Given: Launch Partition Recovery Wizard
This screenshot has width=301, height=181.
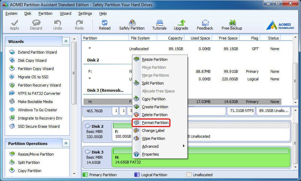Looking at the screenshot, I should pyautogui.click(x=35, y=85).
